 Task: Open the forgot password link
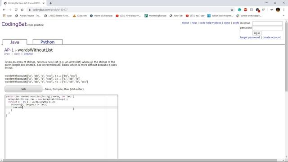pyautogui.click(x=250, y=37)
